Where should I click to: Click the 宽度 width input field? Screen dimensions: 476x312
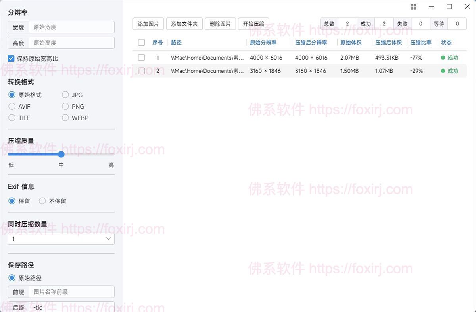pyautogui.click(x=71, y=27)
